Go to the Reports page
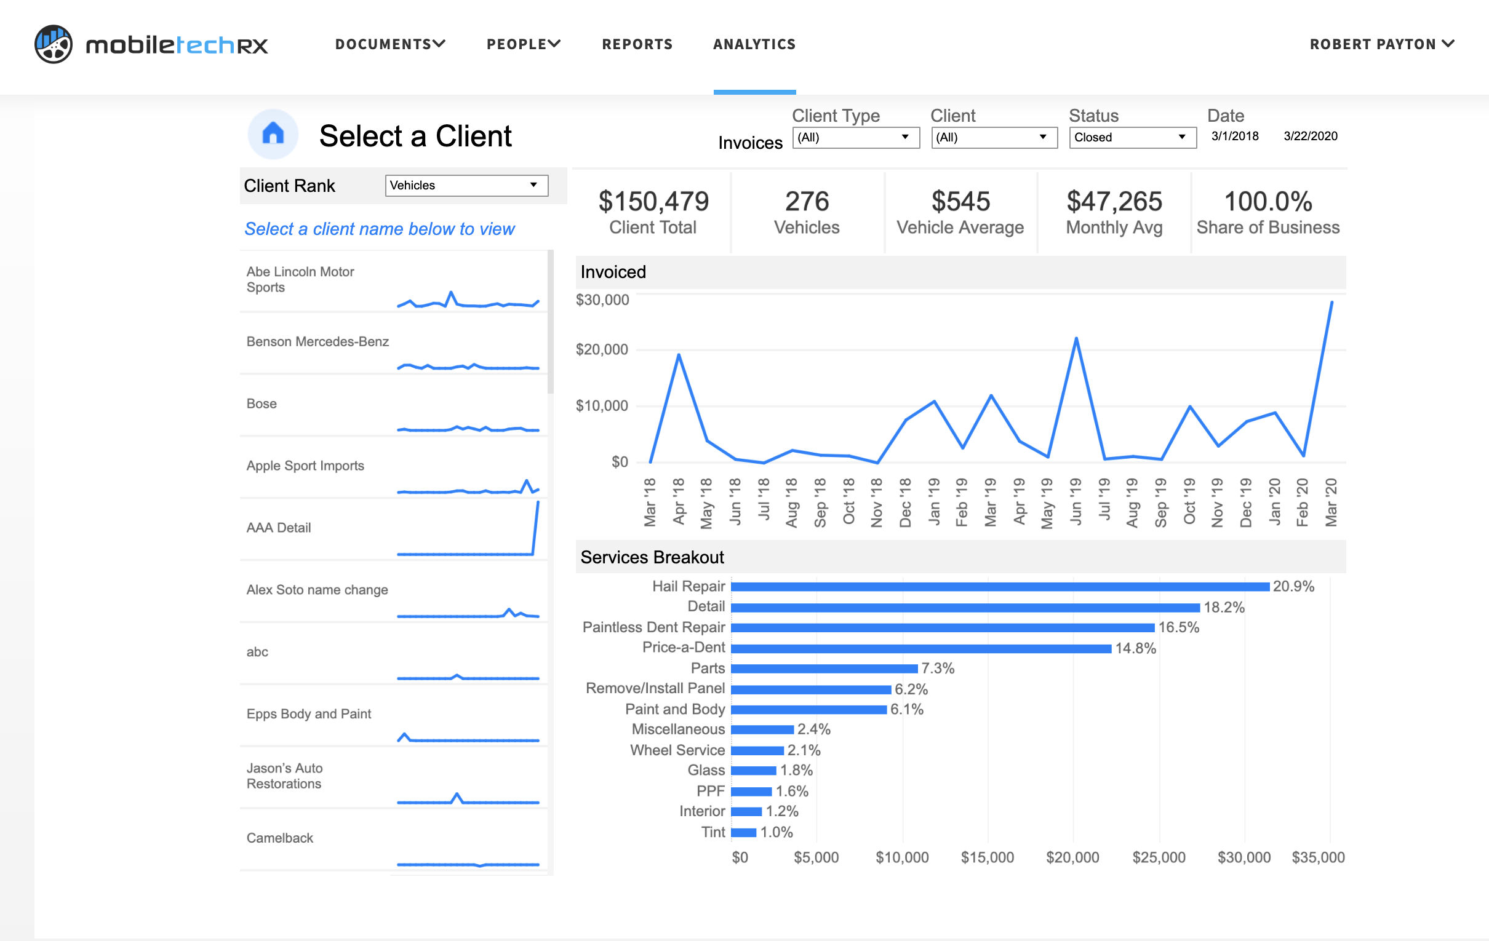The width and height of the screenshot is (1489, 941). pyautogui.click(x=637, y=44)
